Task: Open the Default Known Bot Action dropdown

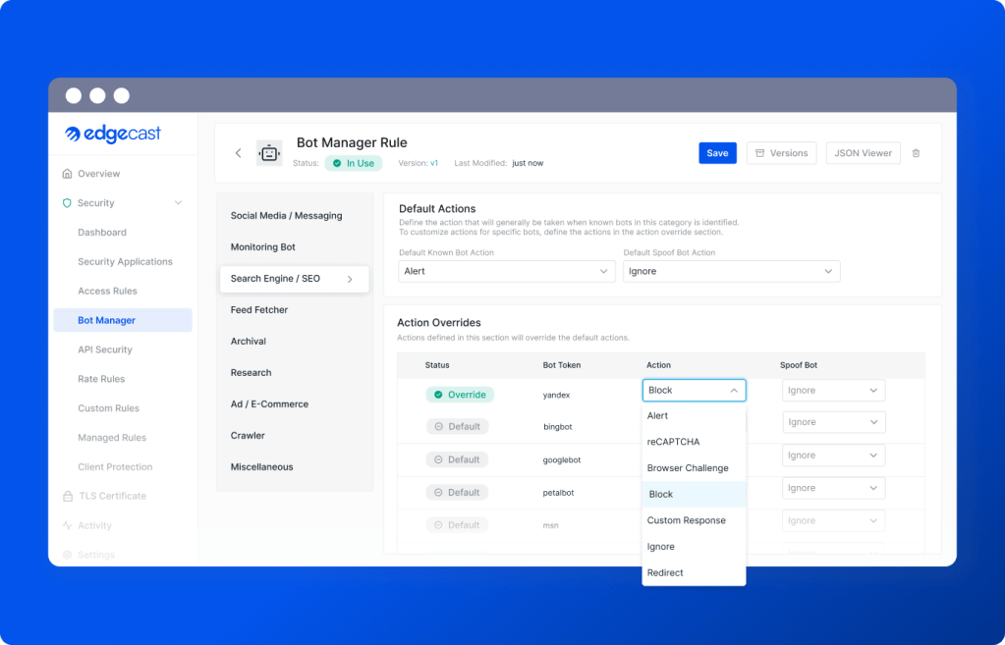Action: coord(505,271)
